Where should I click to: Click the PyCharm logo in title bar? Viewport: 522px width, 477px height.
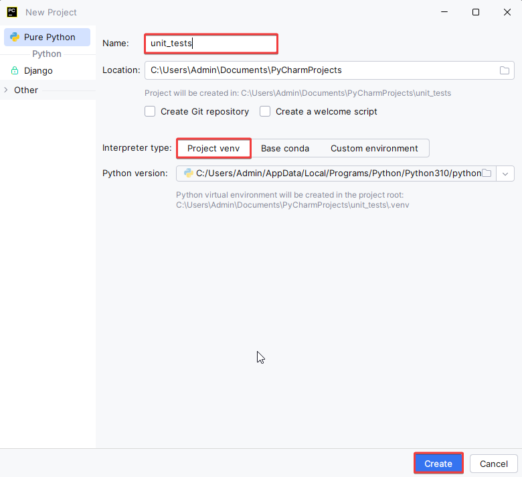click(12, 12)
